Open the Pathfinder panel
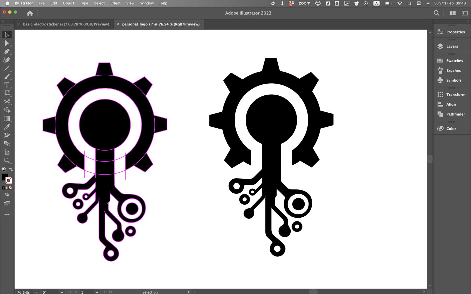Screen dimensions: 471x294 point(452,114)
